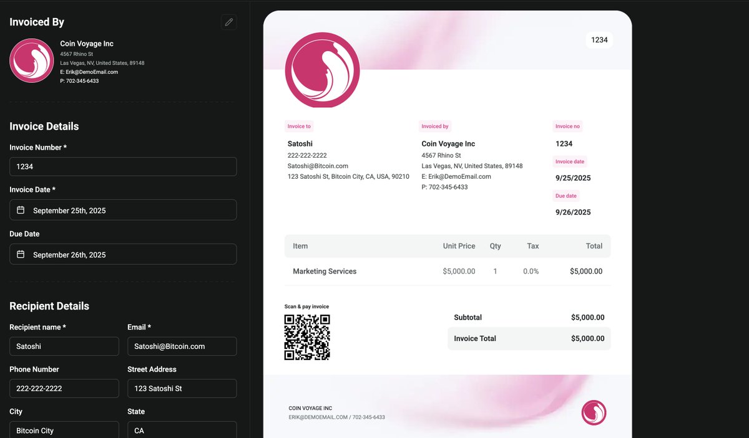749x438 pixels.
Task: Edit the Recipient name field showing Satoshi
Action: 64,346
